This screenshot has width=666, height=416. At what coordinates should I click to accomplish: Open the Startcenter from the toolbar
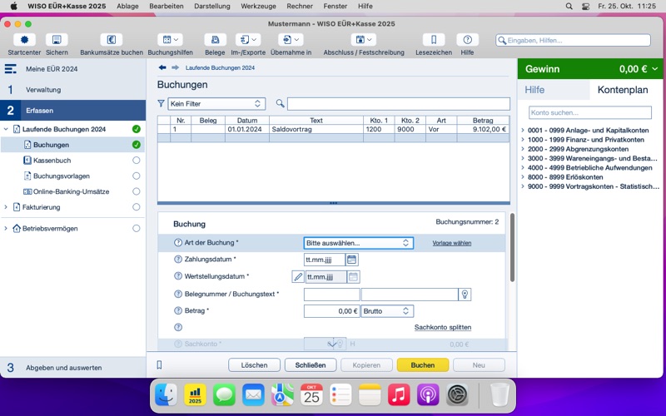(24, 40)
